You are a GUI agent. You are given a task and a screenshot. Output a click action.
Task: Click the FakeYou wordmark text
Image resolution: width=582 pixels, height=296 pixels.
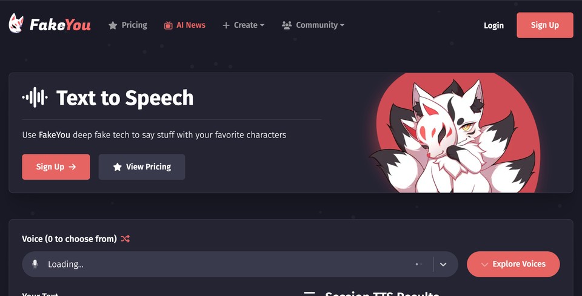(60, 25)
